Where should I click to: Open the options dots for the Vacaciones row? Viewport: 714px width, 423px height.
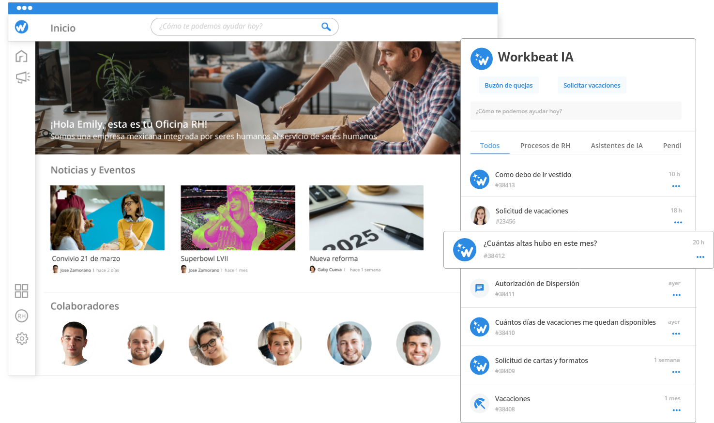point(677,410)
